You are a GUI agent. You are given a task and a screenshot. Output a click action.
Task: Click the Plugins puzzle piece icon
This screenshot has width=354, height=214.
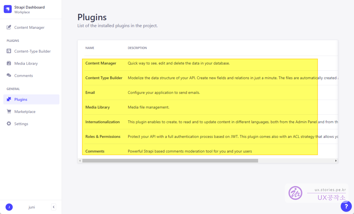(9, 100)
